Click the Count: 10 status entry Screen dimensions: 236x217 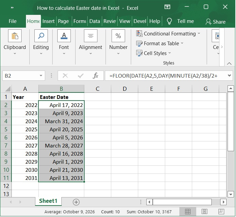[110, 212]
